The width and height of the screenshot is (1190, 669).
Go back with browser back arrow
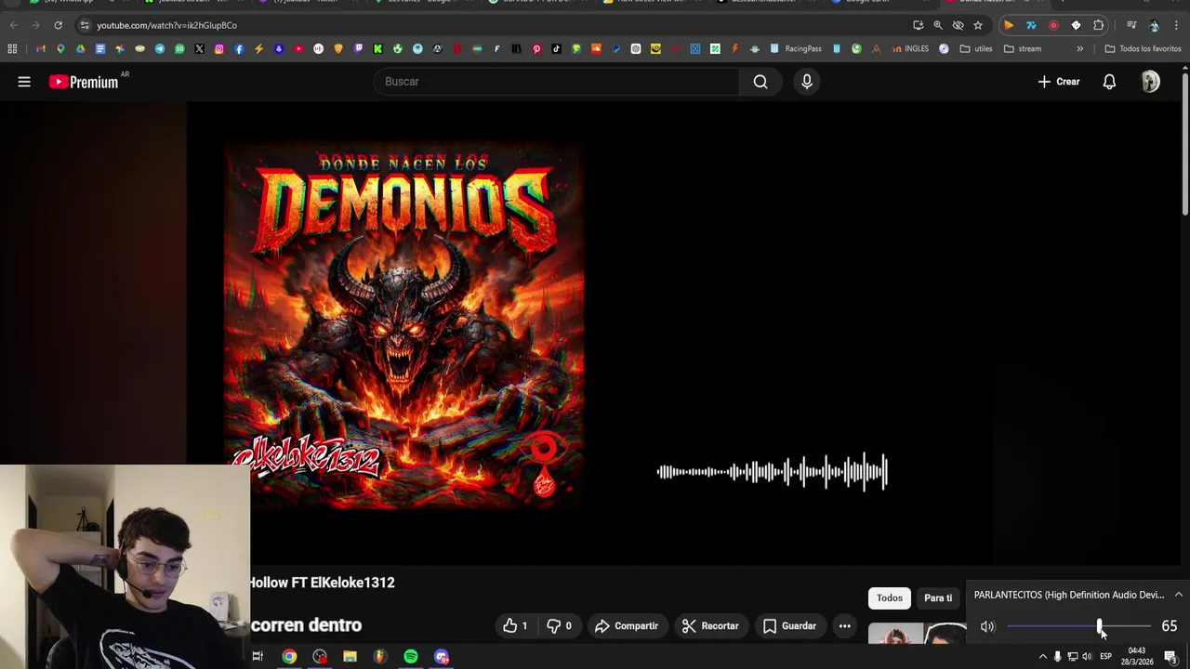[13, 25]
